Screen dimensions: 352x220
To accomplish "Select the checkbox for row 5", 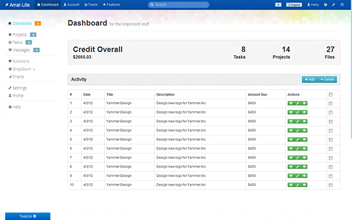I will coord(330,140).
